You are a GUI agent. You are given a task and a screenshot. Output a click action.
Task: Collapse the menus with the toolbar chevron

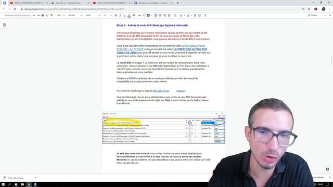pyautogui.click(x=330, y=16)
